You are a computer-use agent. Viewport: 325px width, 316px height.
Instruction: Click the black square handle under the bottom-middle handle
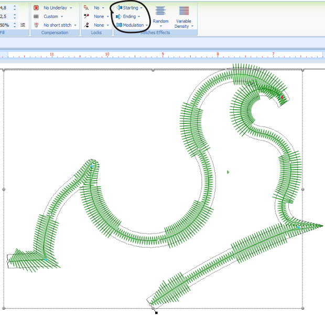[x=156, y=313]
